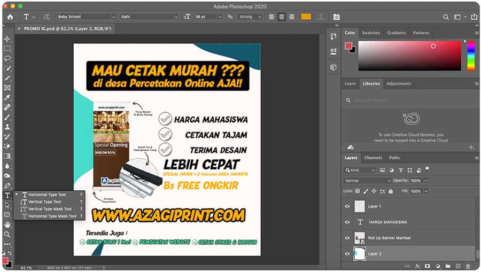Select the Gradient tool
The height and width of the screenshot is (272, 481).
coord(7,156)
